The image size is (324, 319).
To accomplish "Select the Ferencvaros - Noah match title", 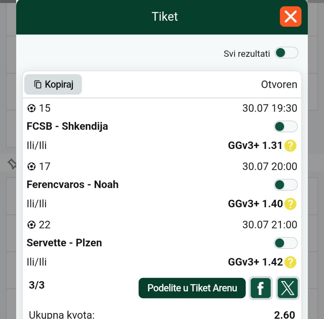I will click(73, 185).
